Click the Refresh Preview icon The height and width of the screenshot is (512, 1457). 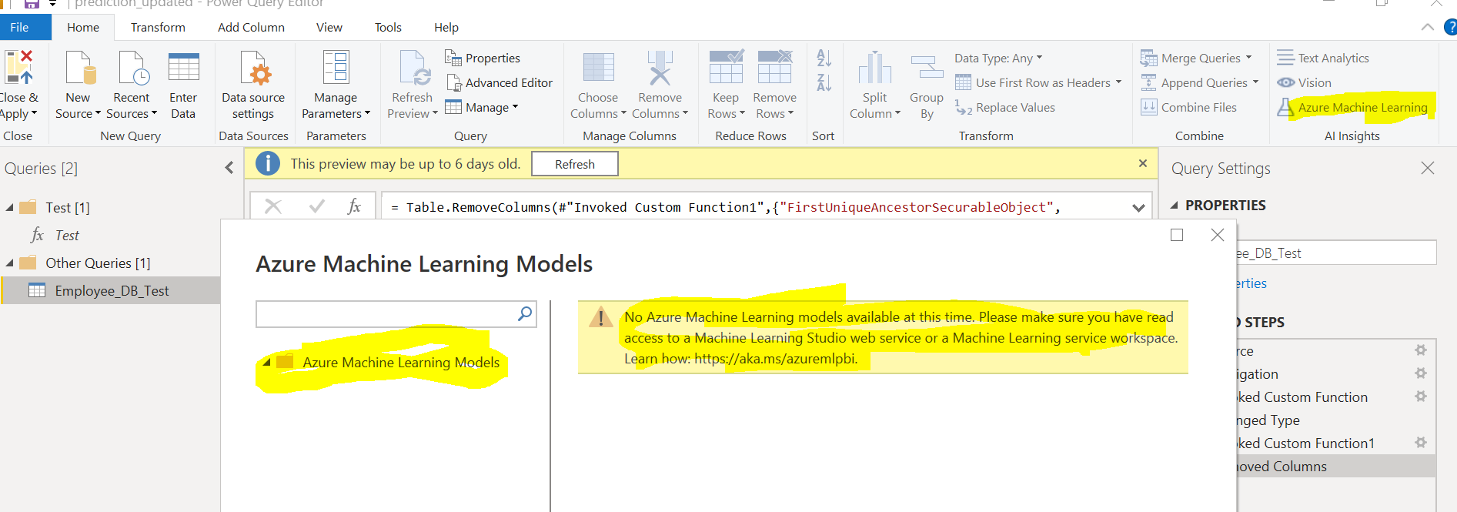(x=413, y=68)
